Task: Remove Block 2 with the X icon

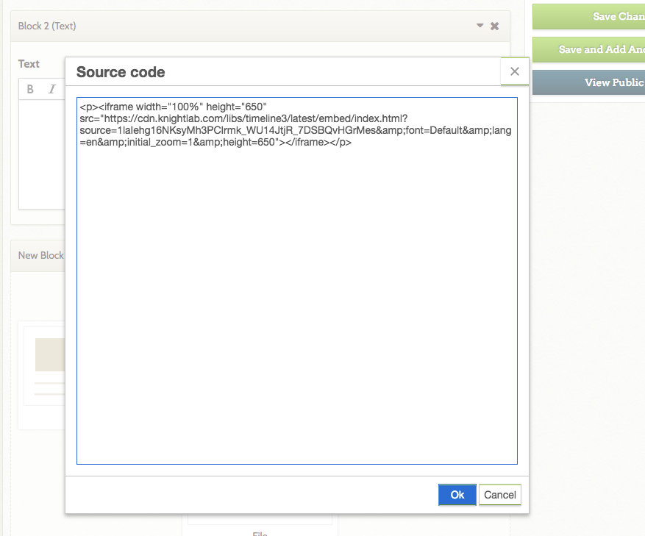Action: click(x=495, y=26)
